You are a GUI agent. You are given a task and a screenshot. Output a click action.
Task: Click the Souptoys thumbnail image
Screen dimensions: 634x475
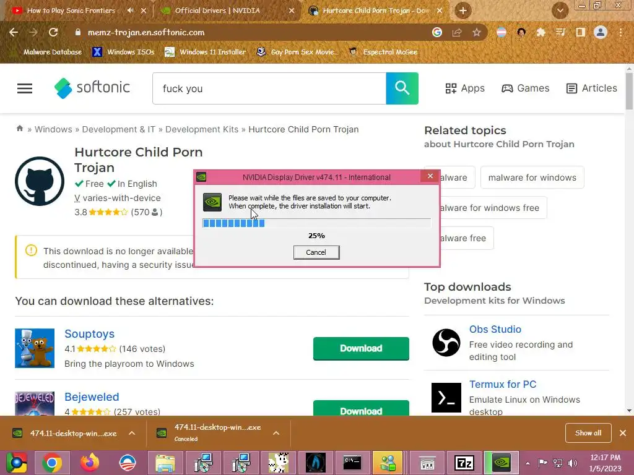click(35, 348)
